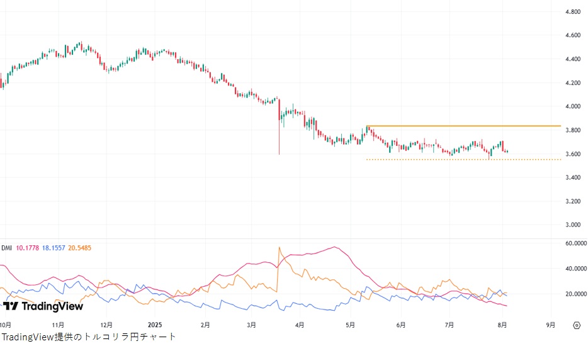Click the 60.0000 indicator scale label

(576, 243)
